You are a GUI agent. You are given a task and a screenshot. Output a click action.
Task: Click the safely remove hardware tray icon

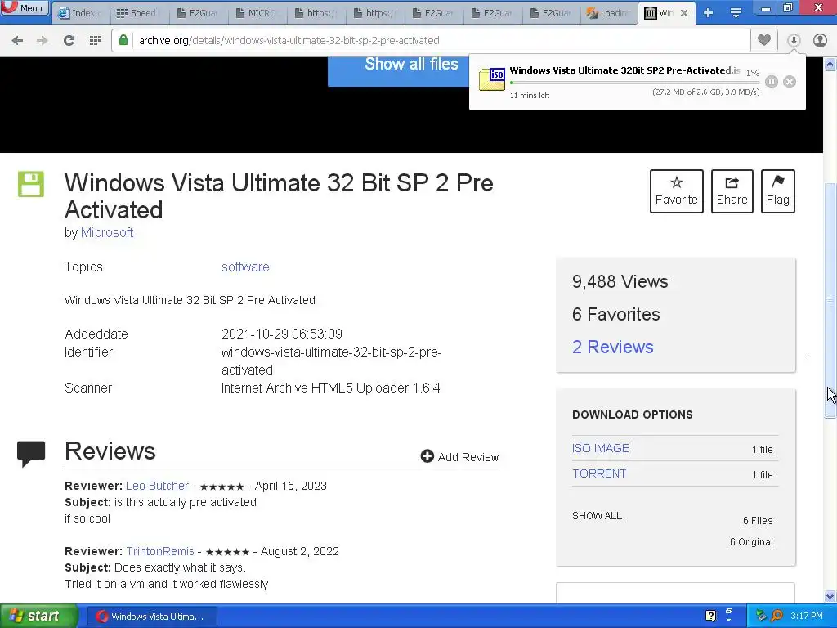pyautogui.click(x=761, y=617)
